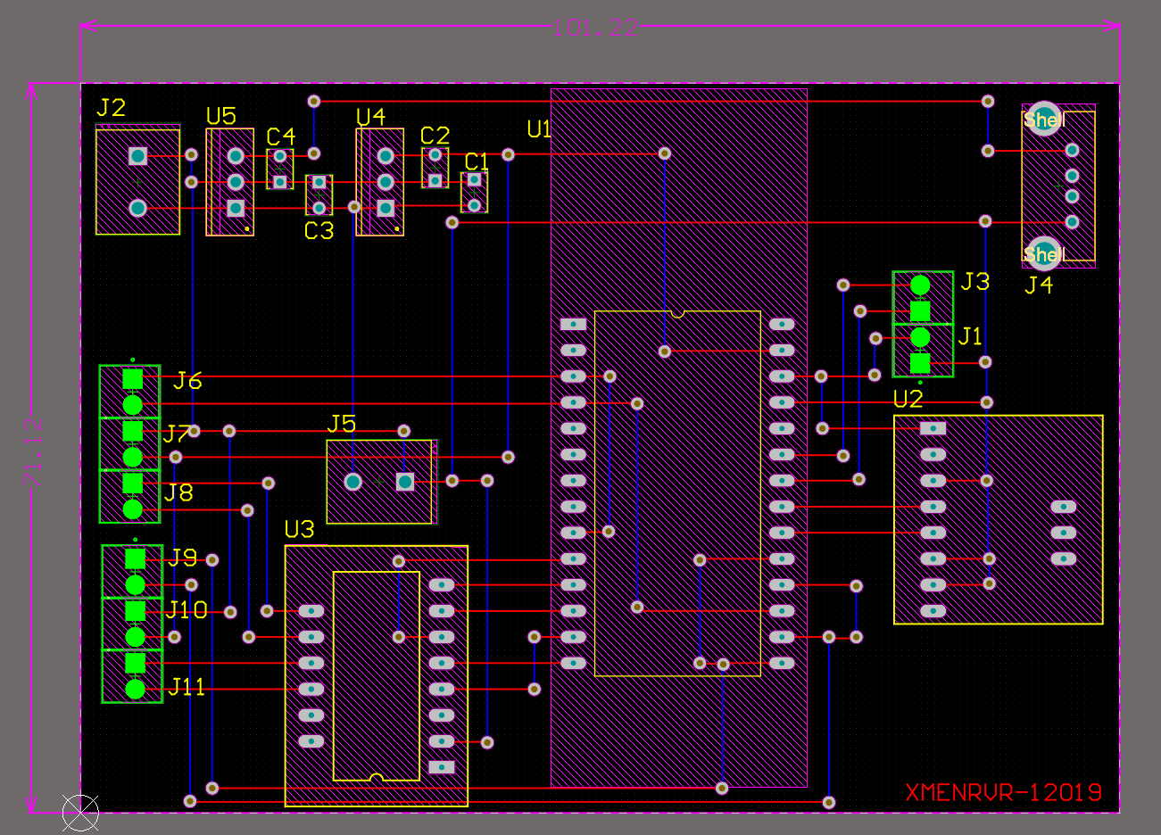Select the J4 connector's top Shell pad
Screen dimensions: 1161x835
point(1042,119)
